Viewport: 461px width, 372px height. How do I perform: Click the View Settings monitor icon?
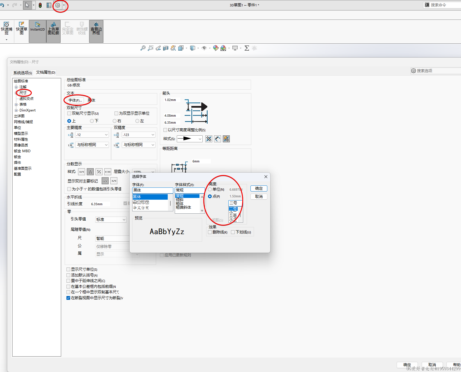click(235, 48)
